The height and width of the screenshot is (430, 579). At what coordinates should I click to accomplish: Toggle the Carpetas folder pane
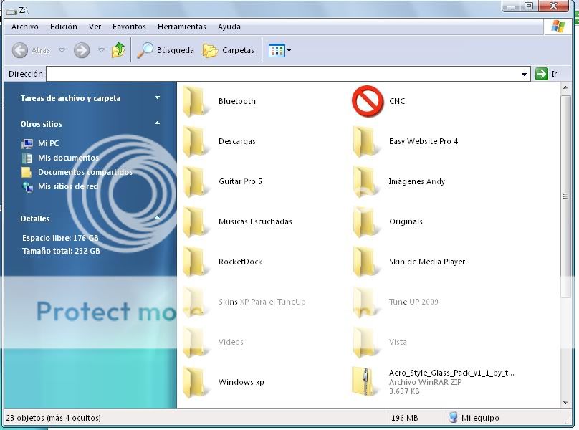coord(229,51)
